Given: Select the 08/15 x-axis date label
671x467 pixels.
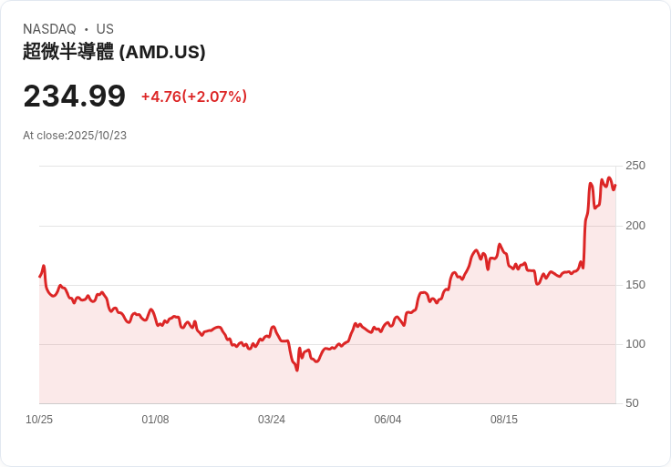Looking at the screenshot, I should click(x=504, y=420).
